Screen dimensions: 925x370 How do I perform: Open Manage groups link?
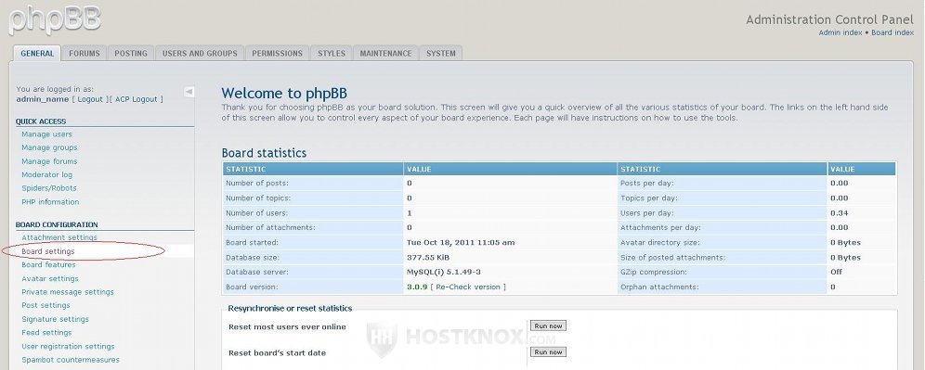point(49,147)
